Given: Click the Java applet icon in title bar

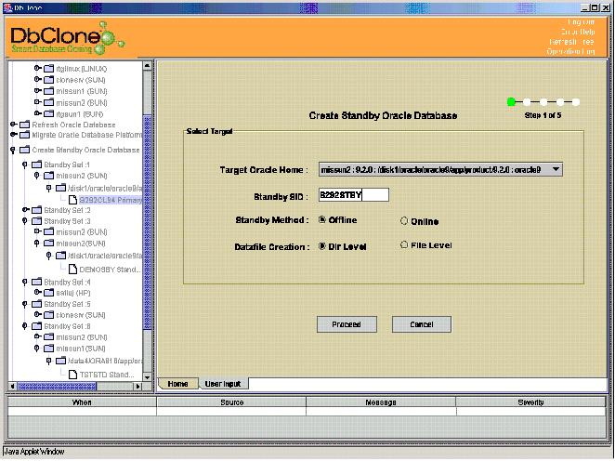Looking at the screenshot, I should pos(7,7).
